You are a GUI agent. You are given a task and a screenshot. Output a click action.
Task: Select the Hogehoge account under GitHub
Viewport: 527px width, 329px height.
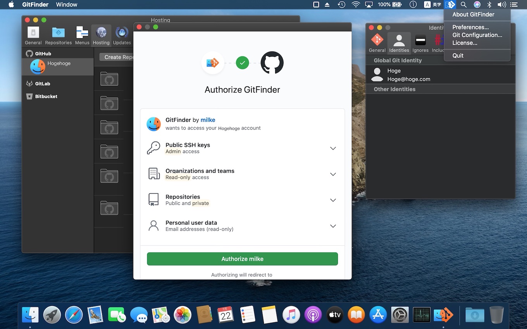pos(58,67)
